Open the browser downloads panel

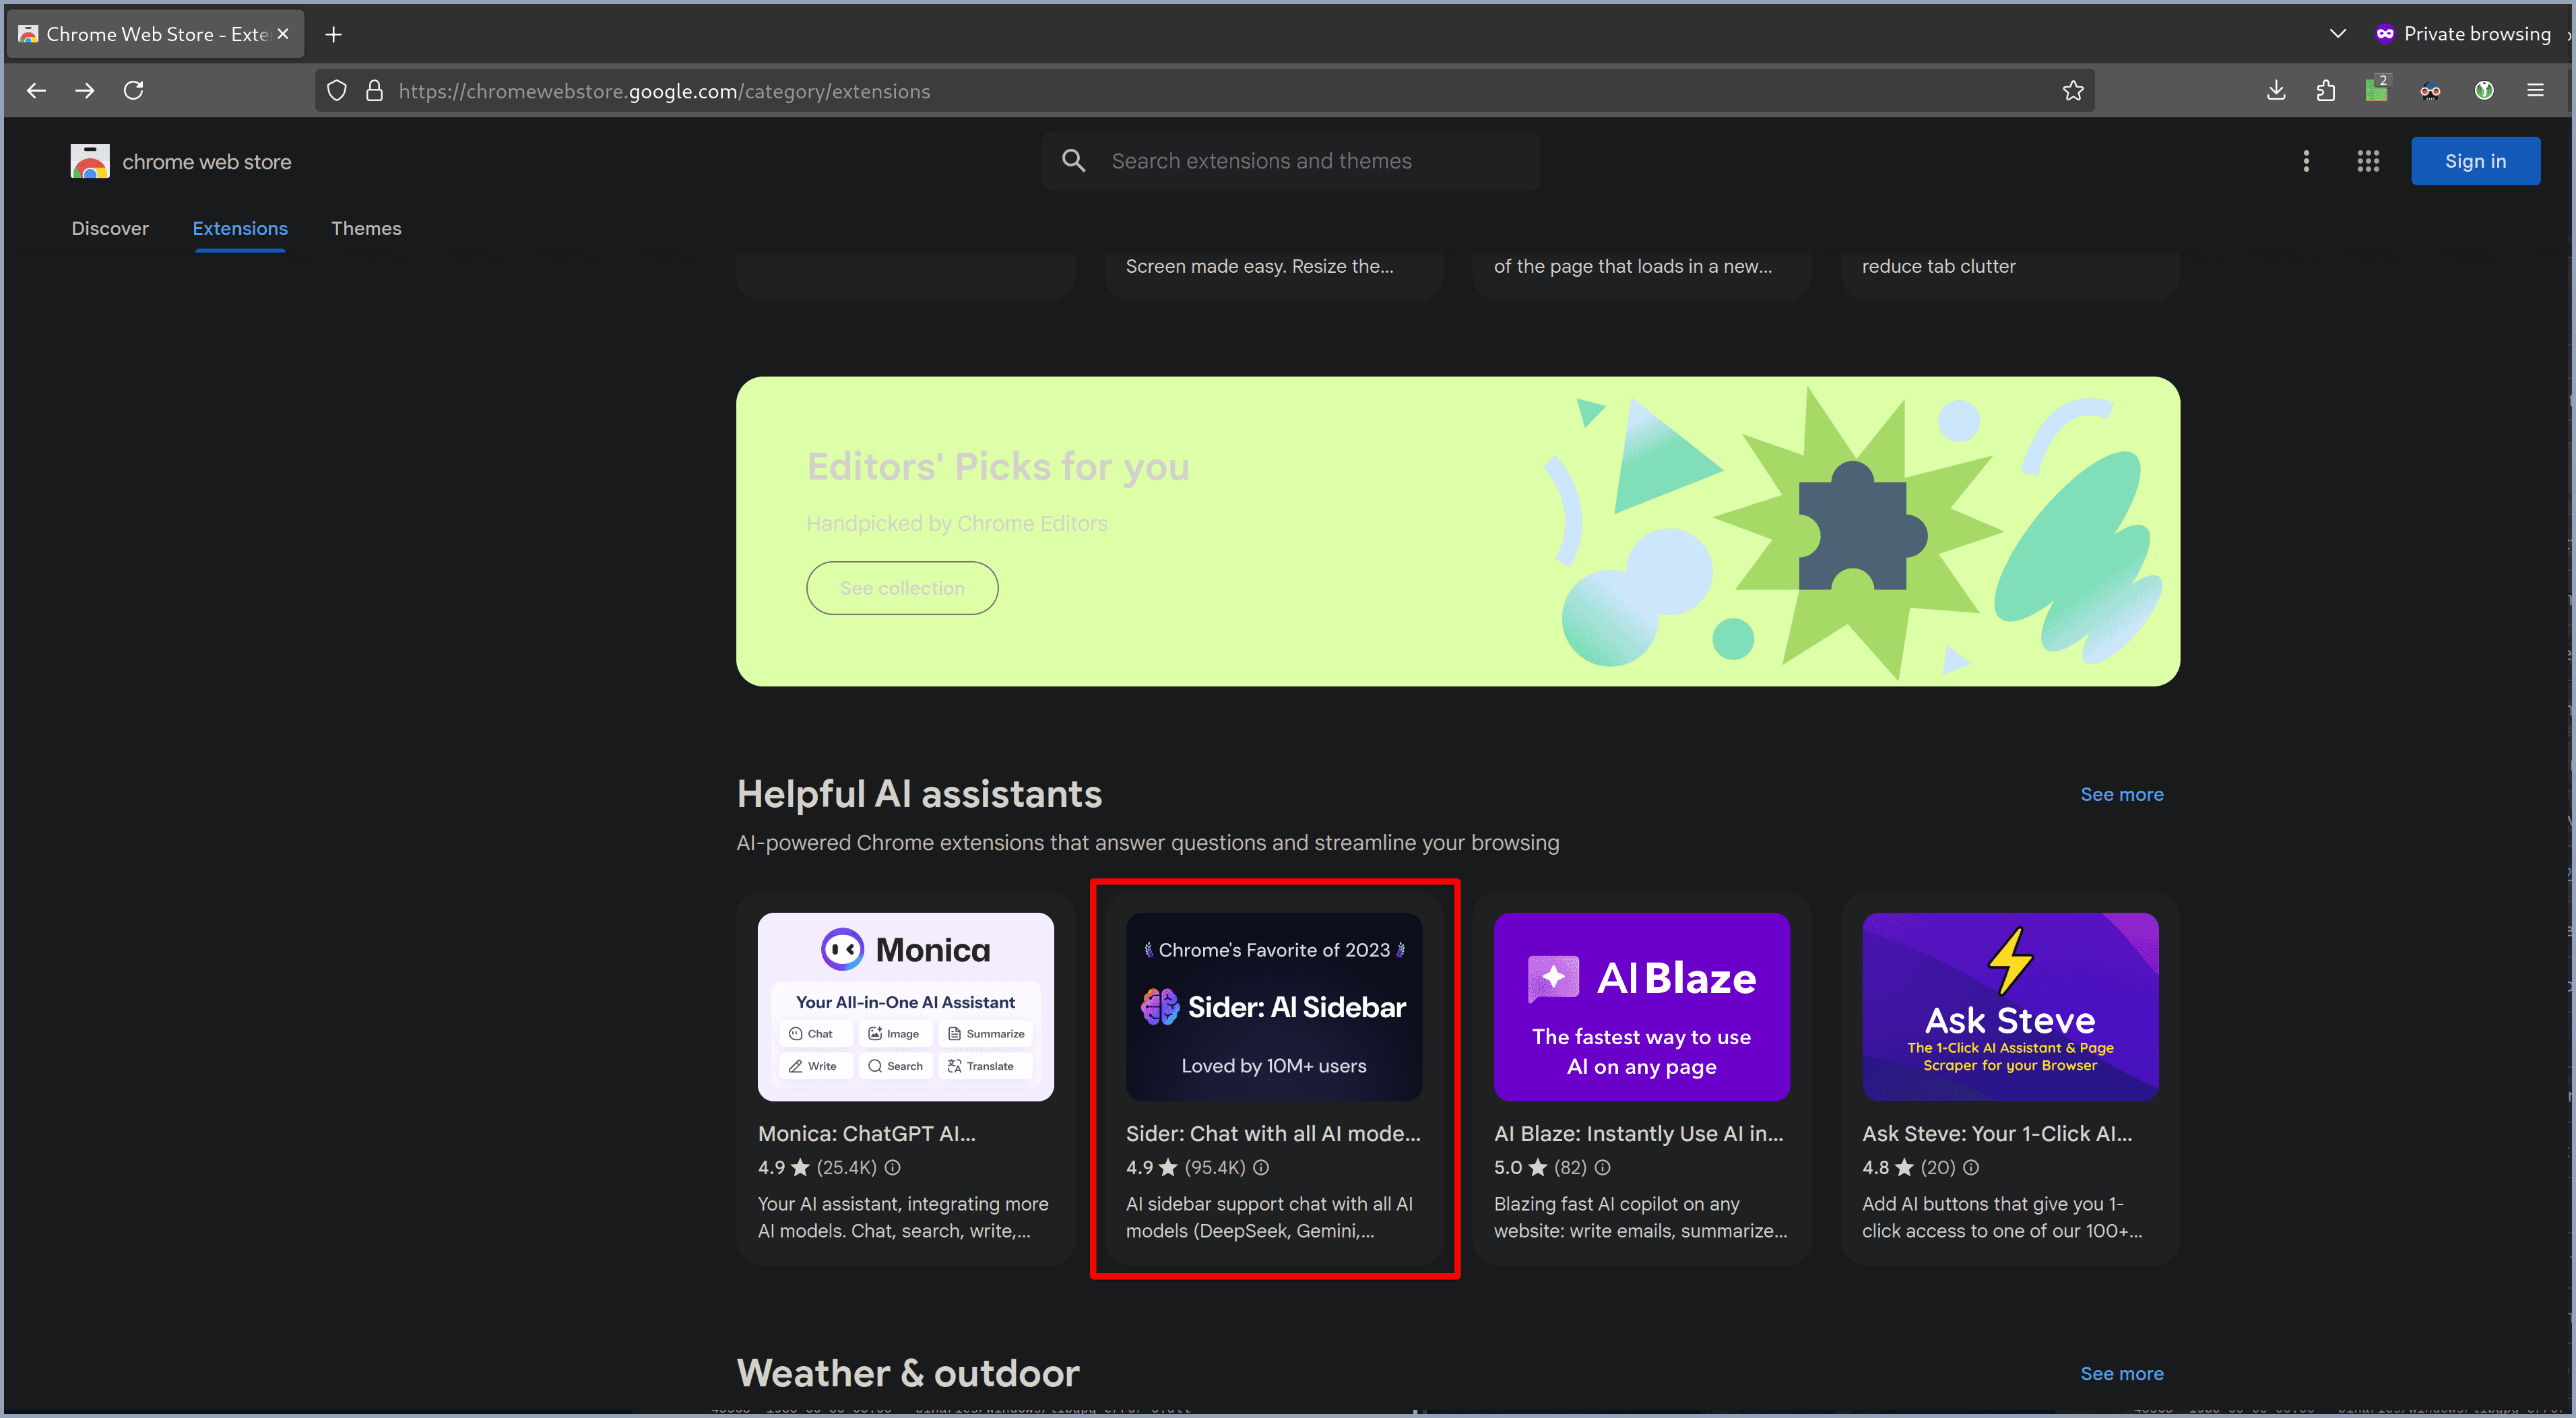pos(2276,91)
